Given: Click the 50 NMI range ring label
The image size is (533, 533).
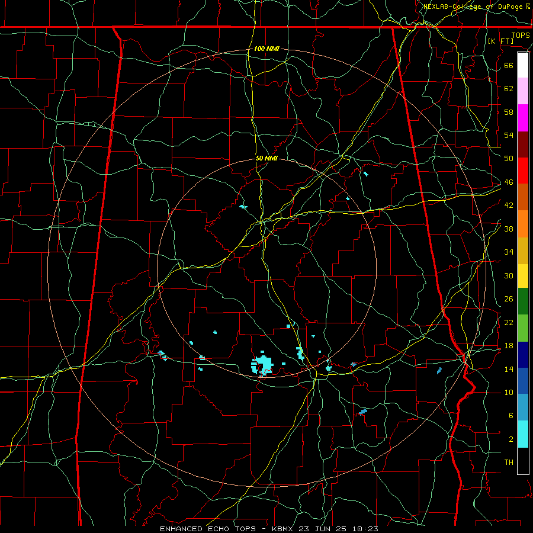Looking at the screenshot, I should coord(266,158).
